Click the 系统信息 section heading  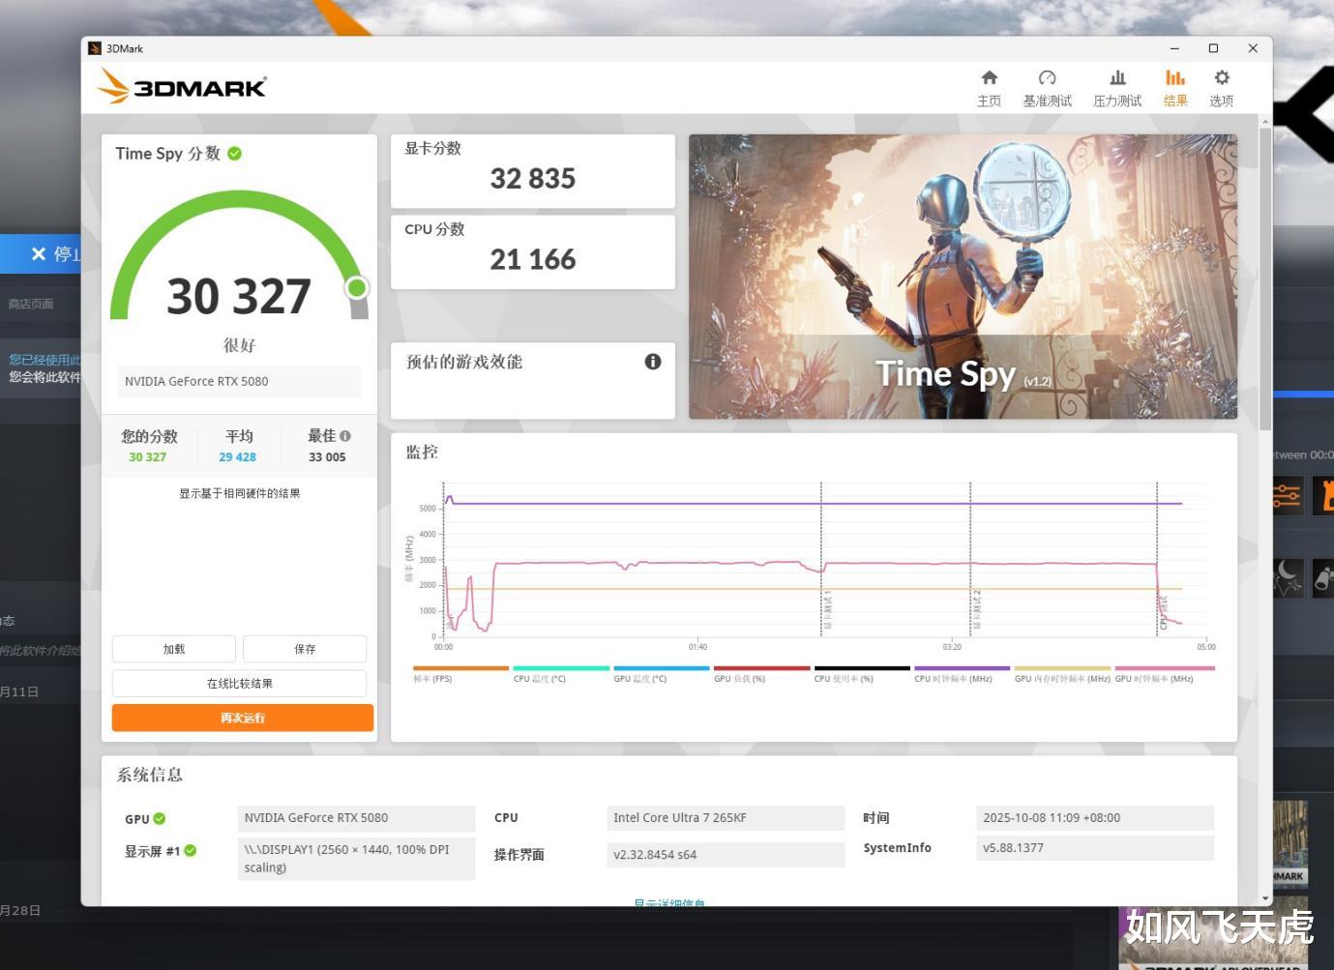tap(150, 775)
